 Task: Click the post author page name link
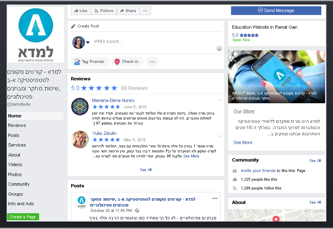coord(143,202)
